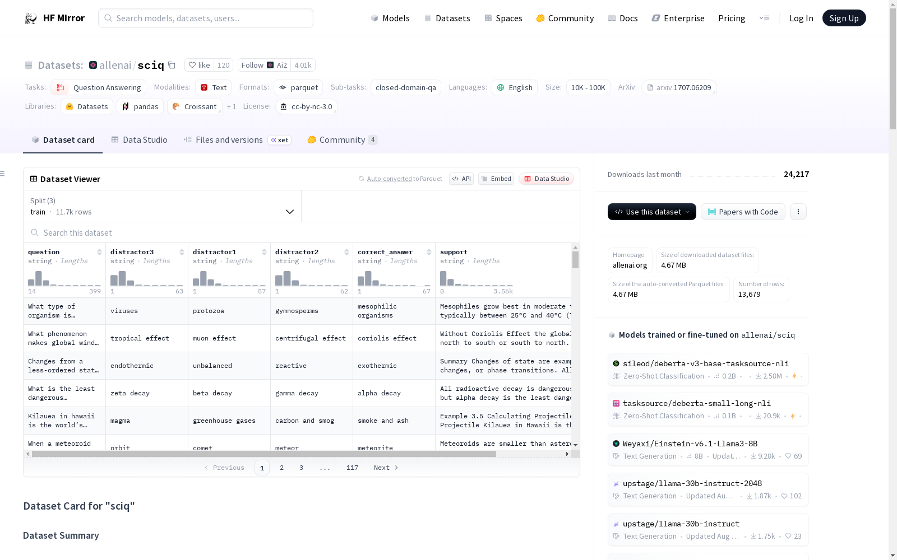The width and height of the screenshot is (897, 560).
Task: Open the Models page
Action: [x=390, y=18]
